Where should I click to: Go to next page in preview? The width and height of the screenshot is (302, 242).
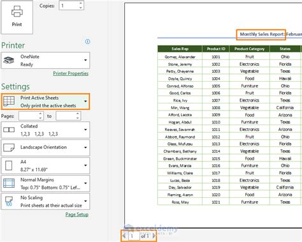(x=154, y=236)
